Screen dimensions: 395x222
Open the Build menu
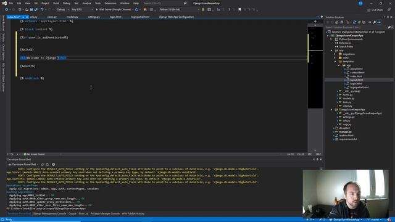pos(56,3)
